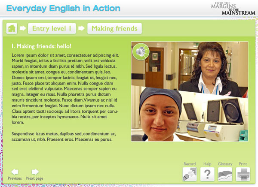Open Help question mark icon

[207, 174]
